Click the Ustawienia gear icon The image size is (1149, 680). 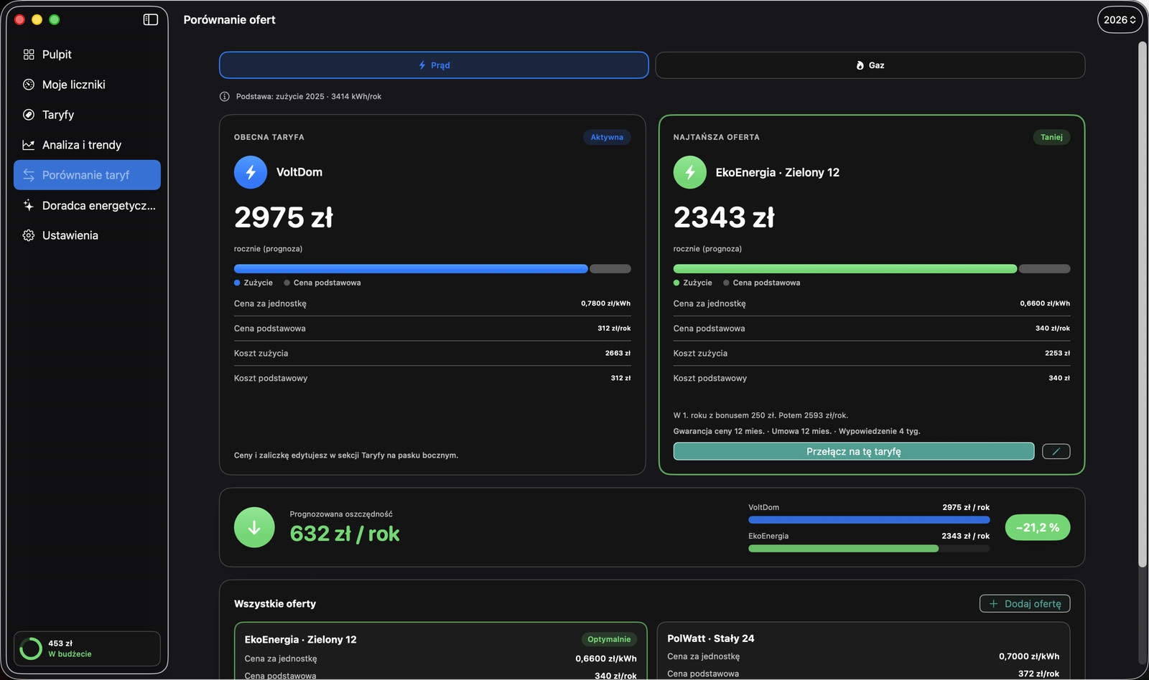pyautogui.click(x=29, y=235)
